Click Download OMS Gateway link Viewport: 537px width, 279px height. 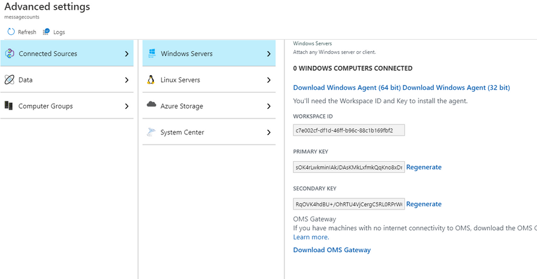click(332, 250)
